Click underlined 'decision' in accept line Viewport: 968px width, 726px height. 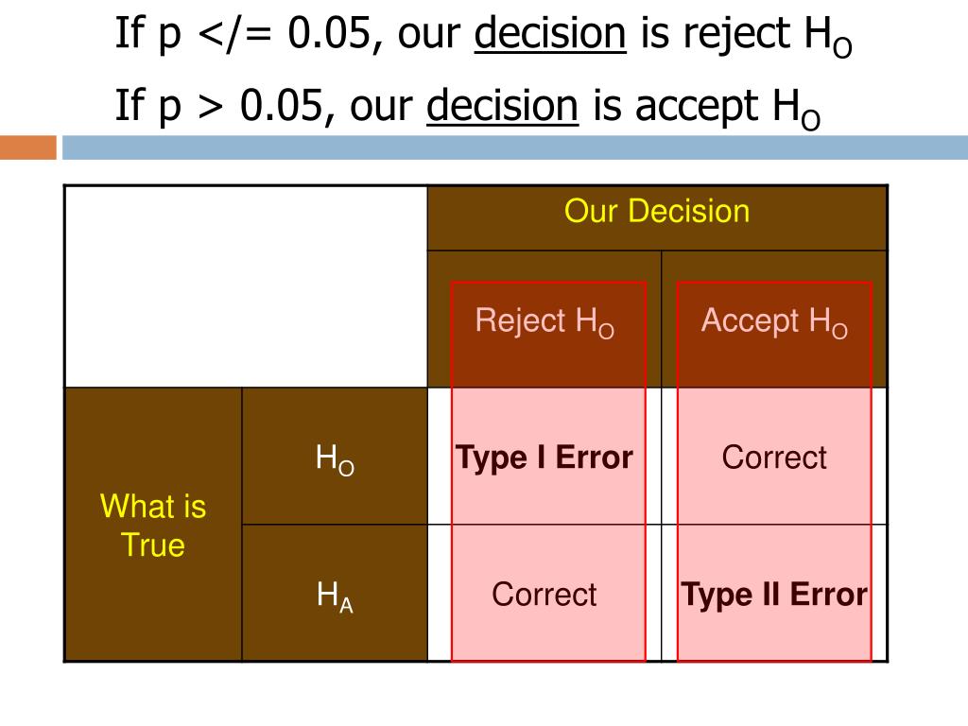click(503, 106)
